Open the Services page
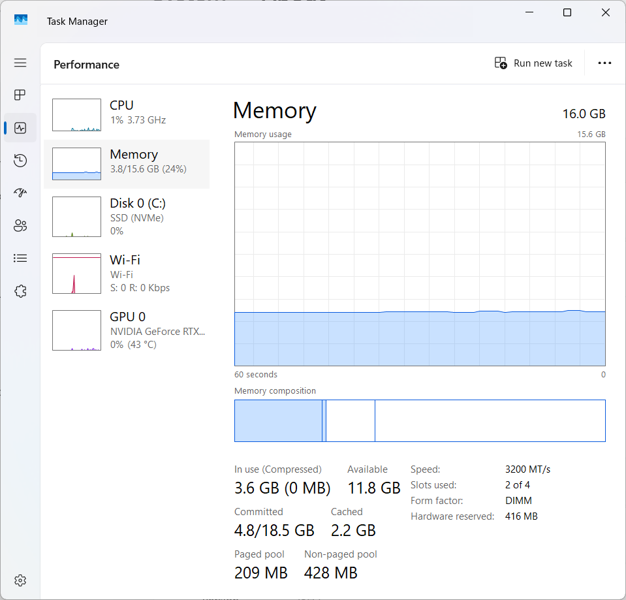626x600 pixels. (20, 291)
